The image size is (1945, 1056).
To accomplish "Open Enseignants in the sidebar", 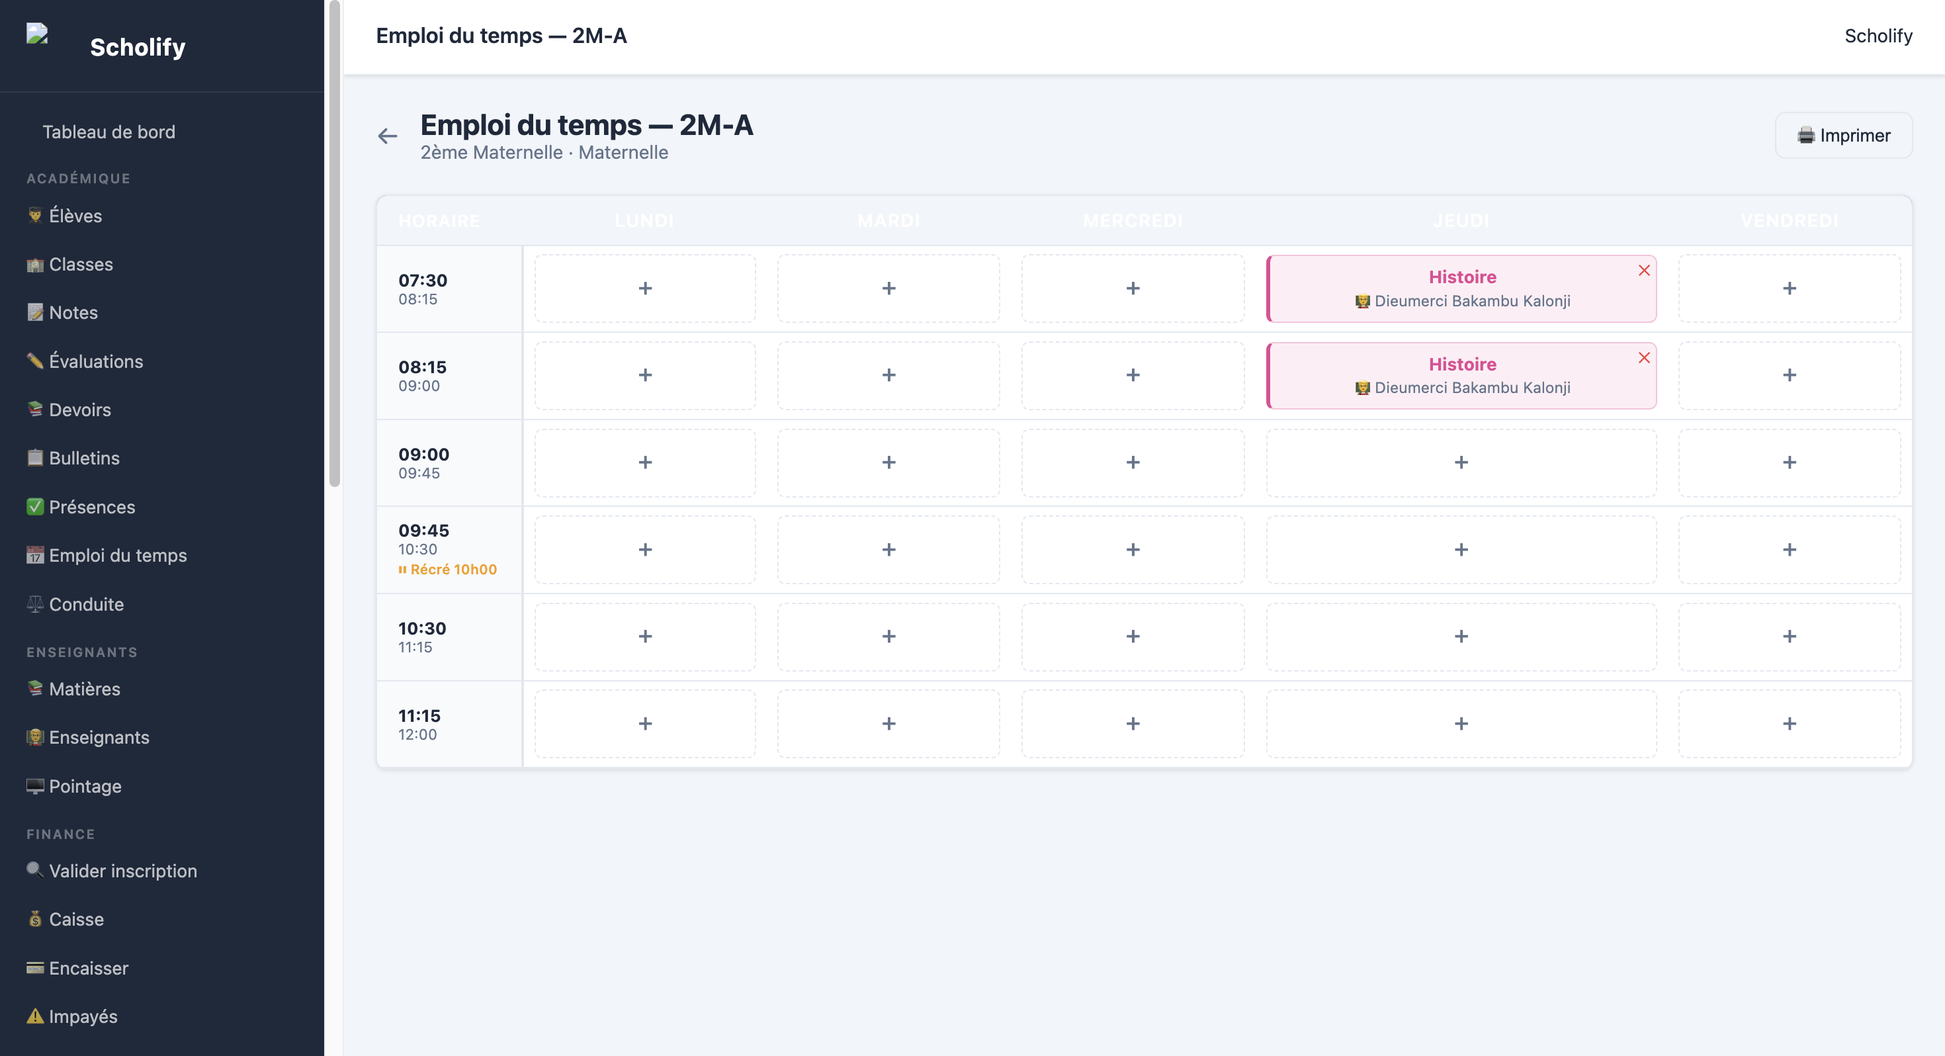I will 87,737.
